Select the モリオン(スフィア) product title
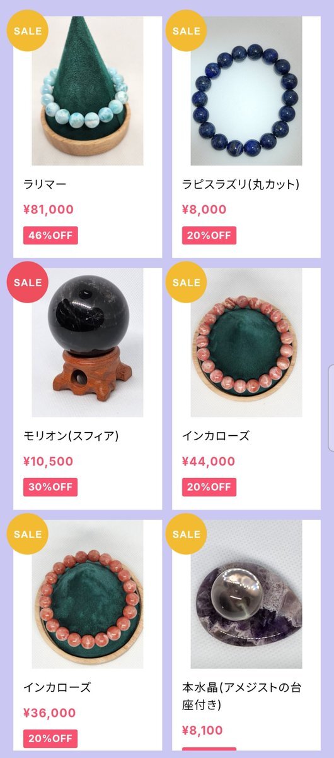This screenshot has height=758, width=334. click(71, 436)
